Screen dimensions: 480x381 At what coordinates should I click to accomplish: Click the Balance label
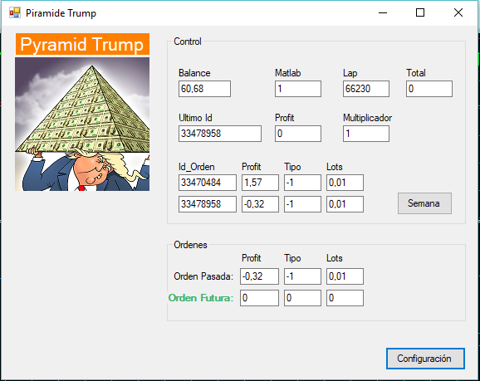(x=194, y=73)
